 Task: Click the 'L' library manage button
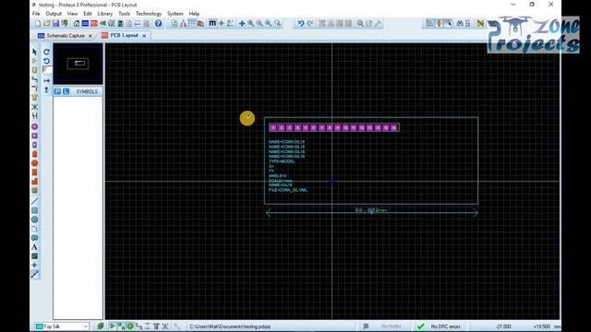pos(66,91)
